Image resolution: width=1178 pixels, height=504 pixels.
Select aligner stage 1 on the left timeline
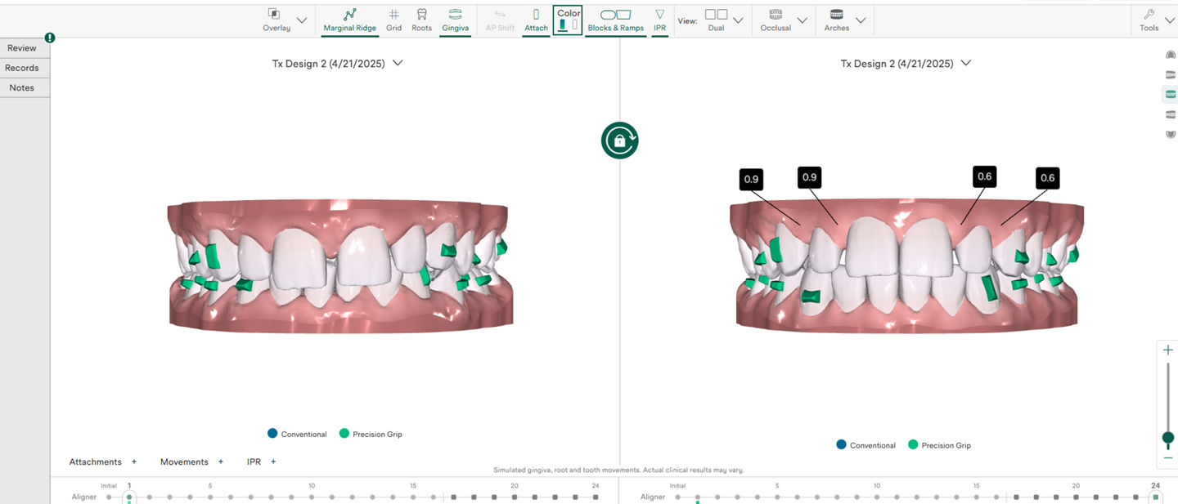pyautogui.click(x=129, y=497)
